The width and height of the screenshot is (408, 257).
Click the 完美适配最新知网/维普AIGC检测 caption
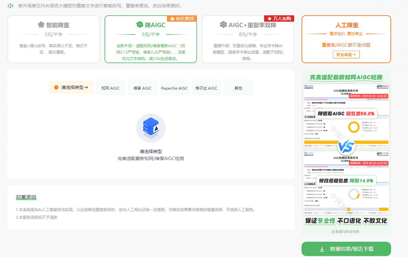click(151, 158)
